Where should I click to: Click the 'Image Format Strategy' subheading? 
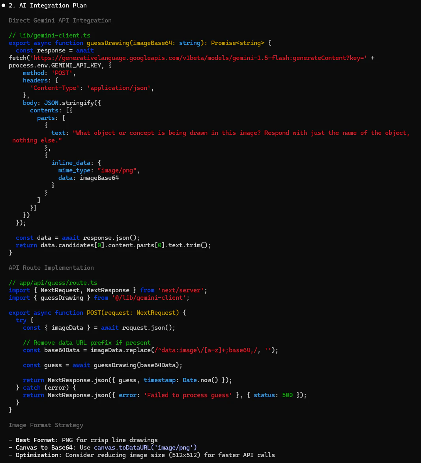46,425
